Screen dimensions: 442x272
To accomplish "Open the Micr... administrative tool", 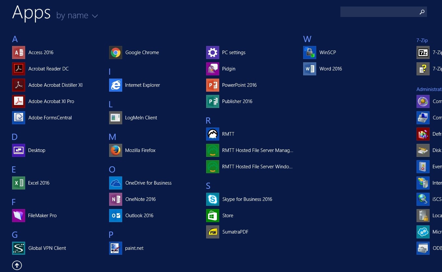I will tap(429, 232).
